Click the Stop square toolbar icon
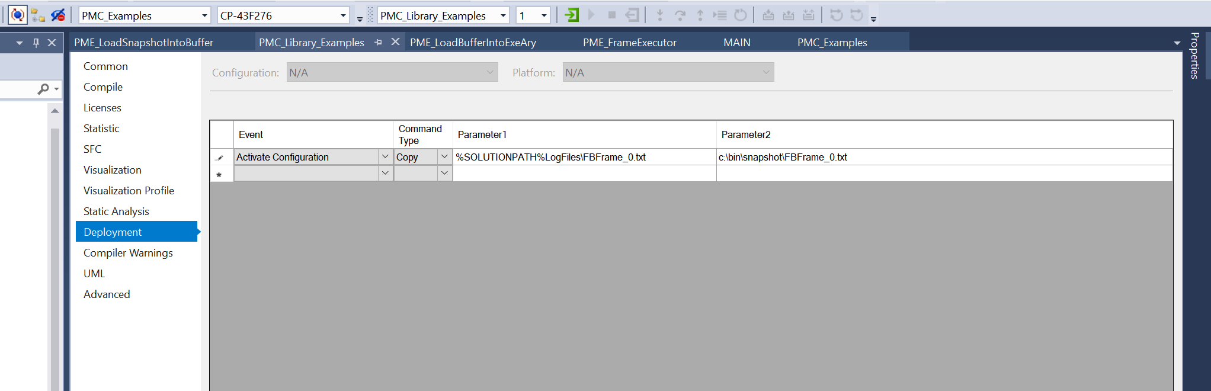The width and height of the screenshot is (1211, 391). (612, 15)
